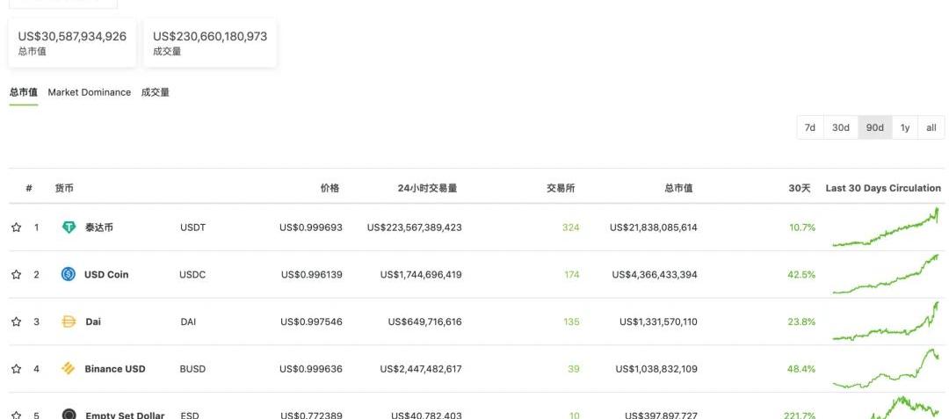Click the Dai coin logo icon
Image resolution: width=949 pixels, height=419 pixels.
(69, 321)
